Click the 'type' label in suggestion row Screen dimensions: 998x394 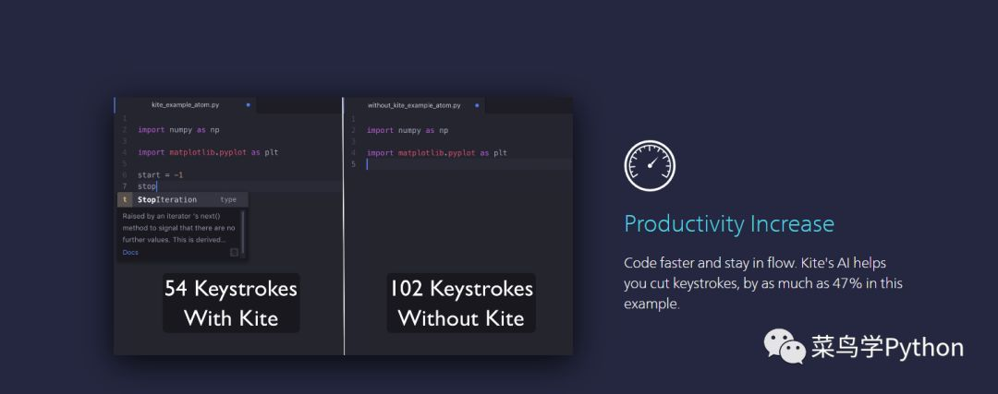[228, 199]
